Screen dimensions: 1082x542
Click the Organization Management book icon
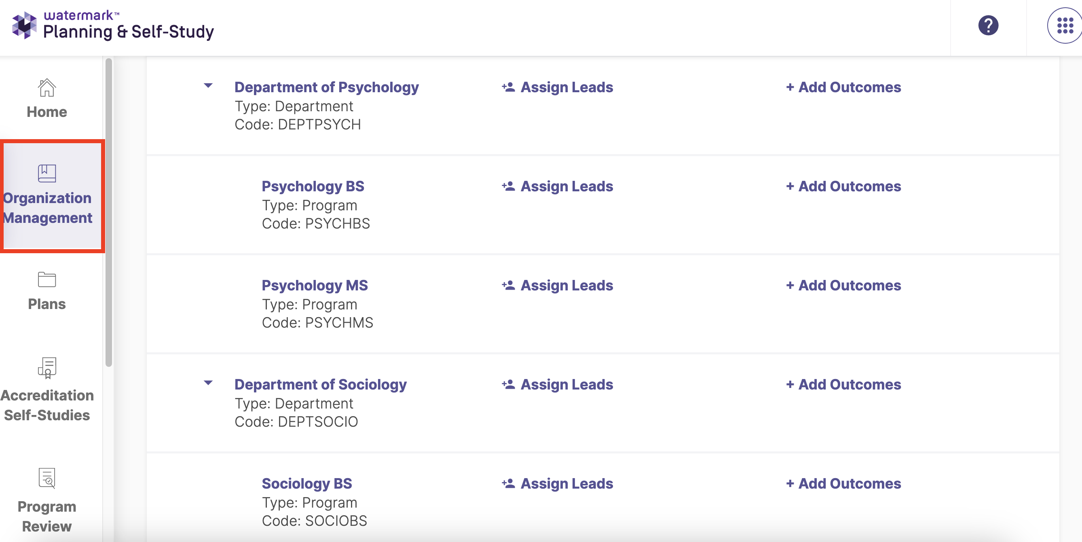coord(46,173)
